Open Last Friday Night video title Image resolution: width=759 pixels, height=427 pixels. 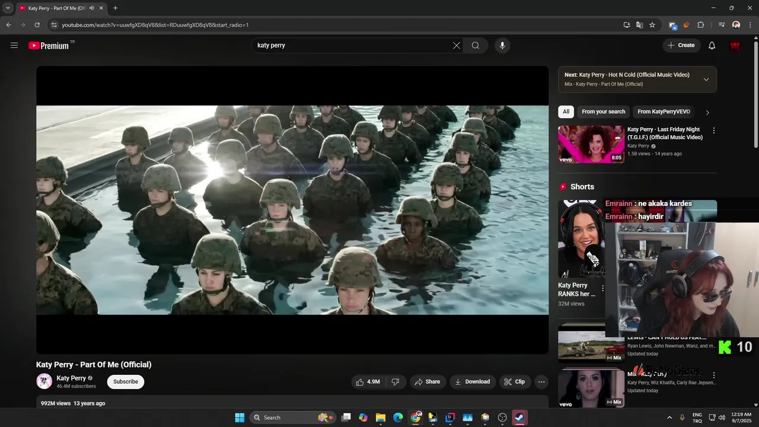click(x=665, y=133)
